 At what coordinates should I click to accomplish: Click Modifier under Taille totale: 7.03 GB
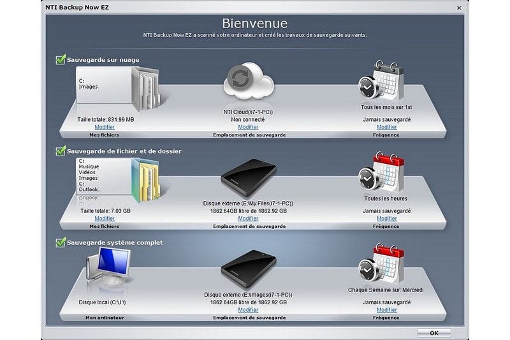[x=105, y=219]
